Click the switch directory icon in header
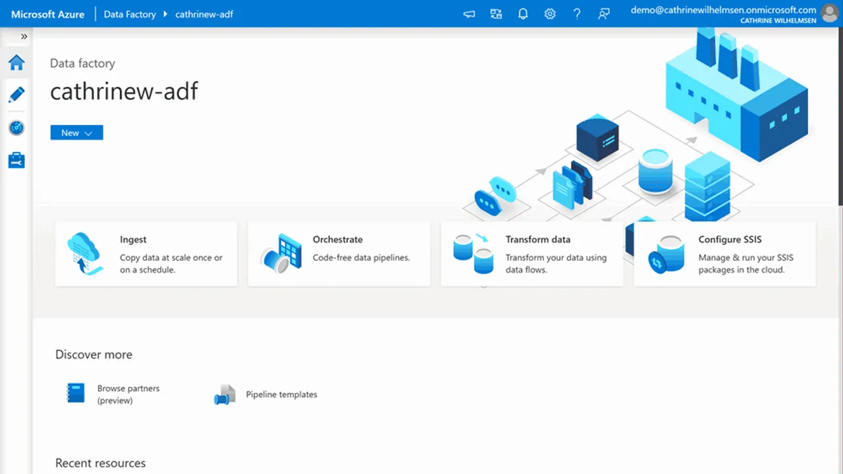The image size is (843, 474). pyautogui.click(x=496, y=14)
